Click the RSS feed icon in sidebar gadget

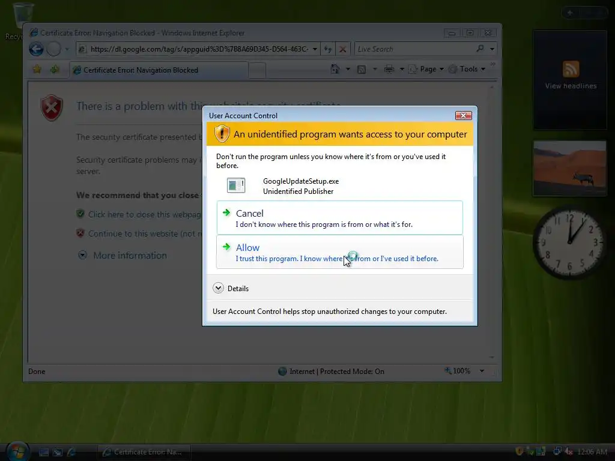point(571,69)
